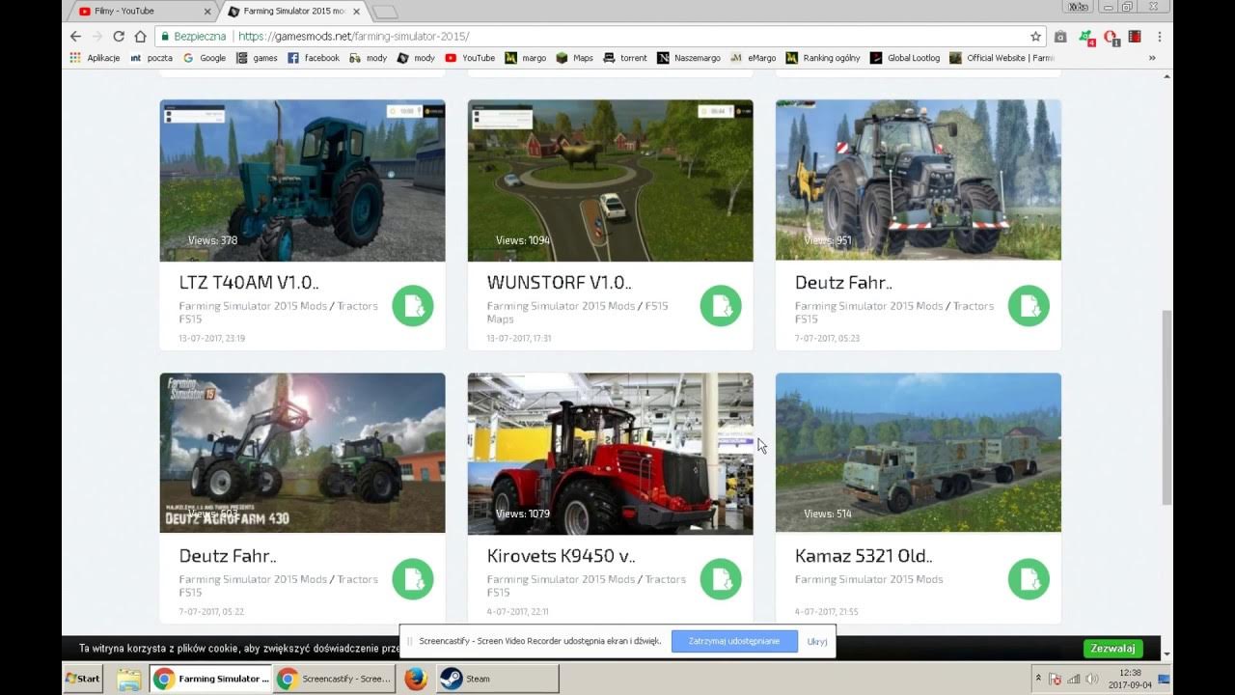Open the Google bookmark
The image size is (1235, 695).
(x=205, y=58)
